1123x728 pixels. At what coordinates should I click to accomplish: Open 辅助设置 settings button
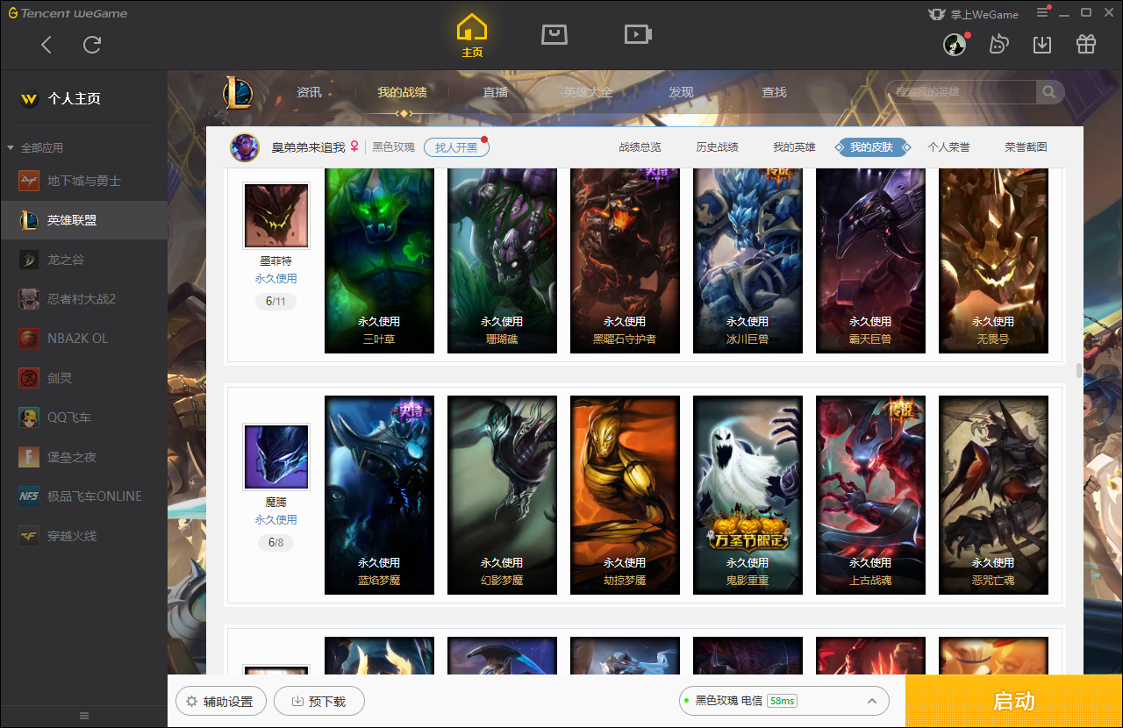point(220,702)
